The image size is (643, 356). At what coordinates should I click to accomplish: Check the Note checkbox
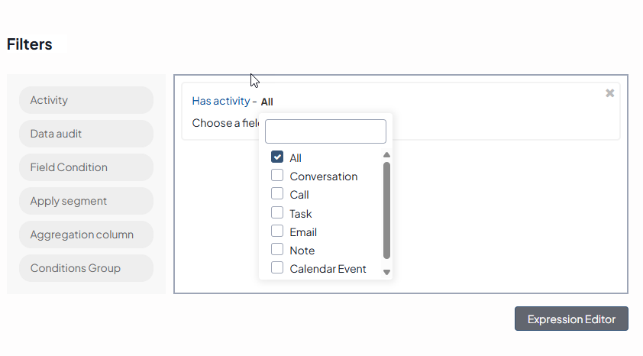pos(277,250)
